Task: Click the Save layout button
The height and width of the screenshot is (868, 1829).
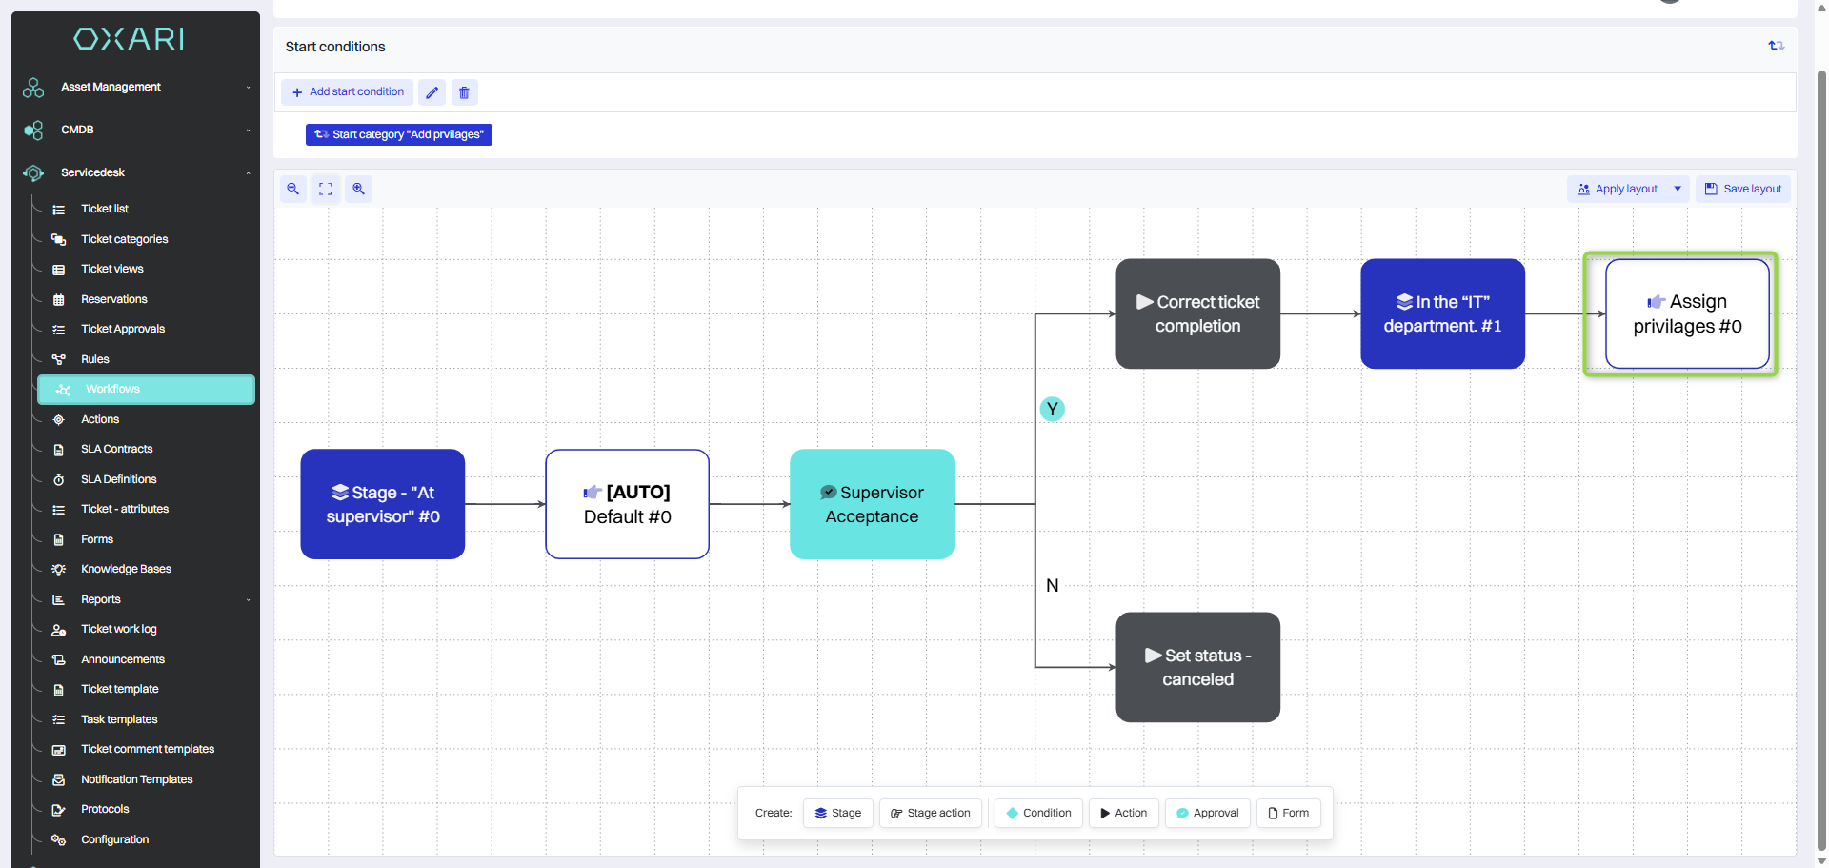Action: click(x=1742, y=189)
